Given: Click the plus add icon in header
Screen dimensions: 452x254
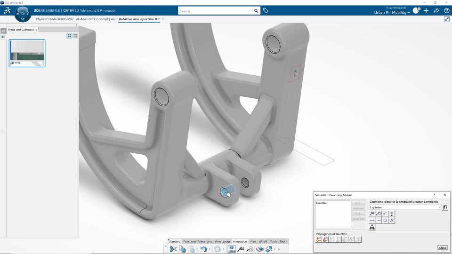Looking at the screenshot, I should (x=427, y=11).
